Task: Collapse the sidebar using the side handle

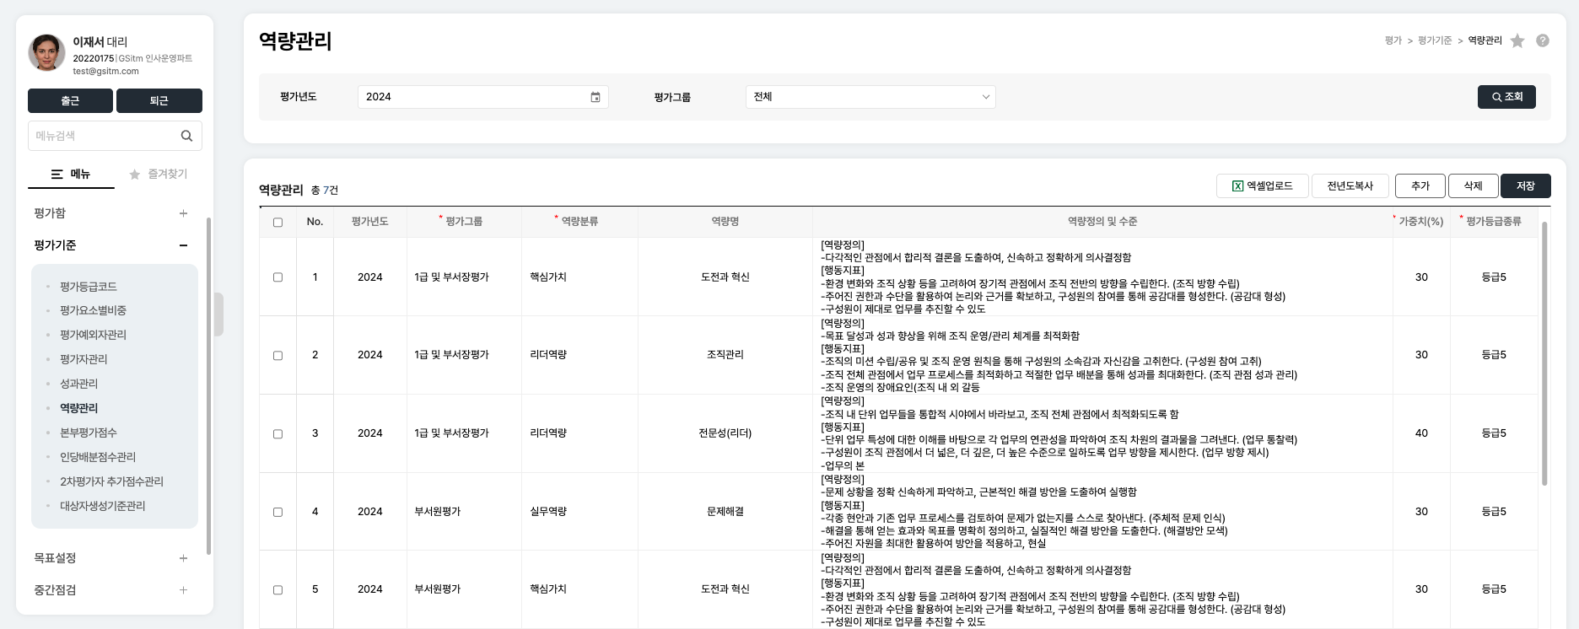Action: pos(218,314)
